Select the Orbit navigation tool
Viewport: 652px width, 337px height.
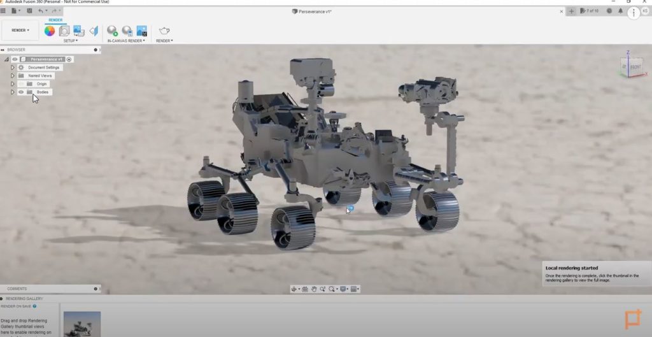(294, 289)
